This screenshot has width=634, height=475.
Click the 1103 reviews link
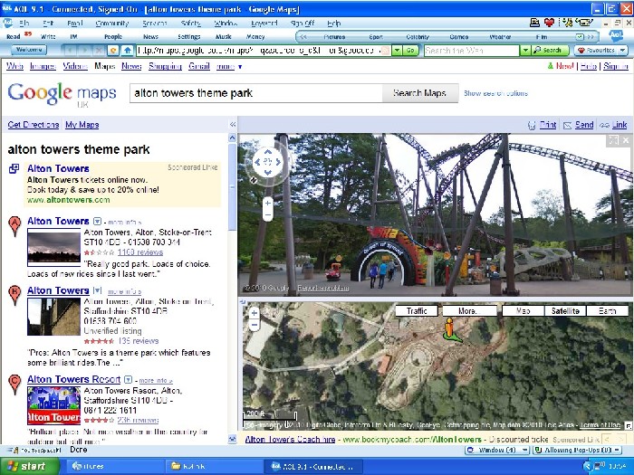pos(140,252)
